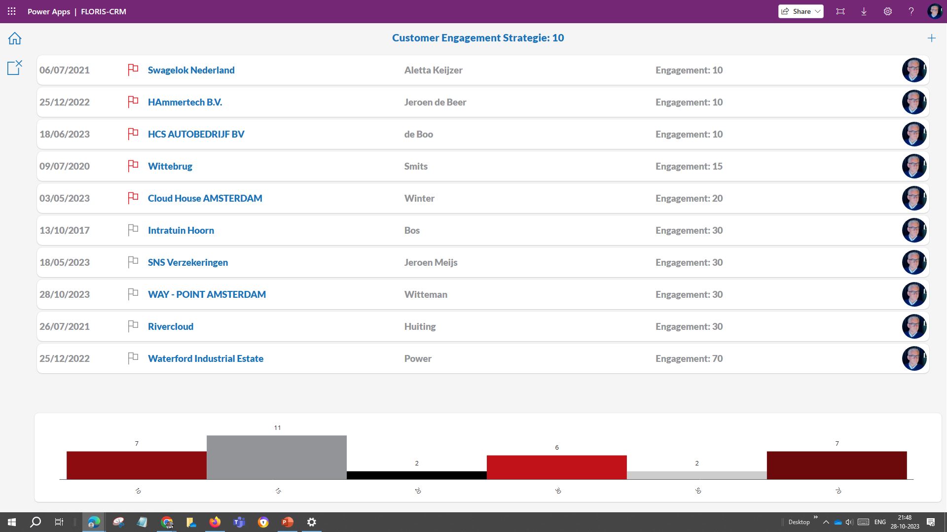947x532 pixels.
Task: Click owner avatar in Waterford Industrial Estate row
Action: click(x=914, y=358)
